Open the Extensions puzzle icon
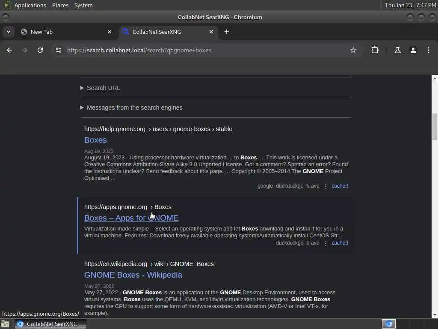Viewport: 438px width, 329px height. tap(375, 50)
